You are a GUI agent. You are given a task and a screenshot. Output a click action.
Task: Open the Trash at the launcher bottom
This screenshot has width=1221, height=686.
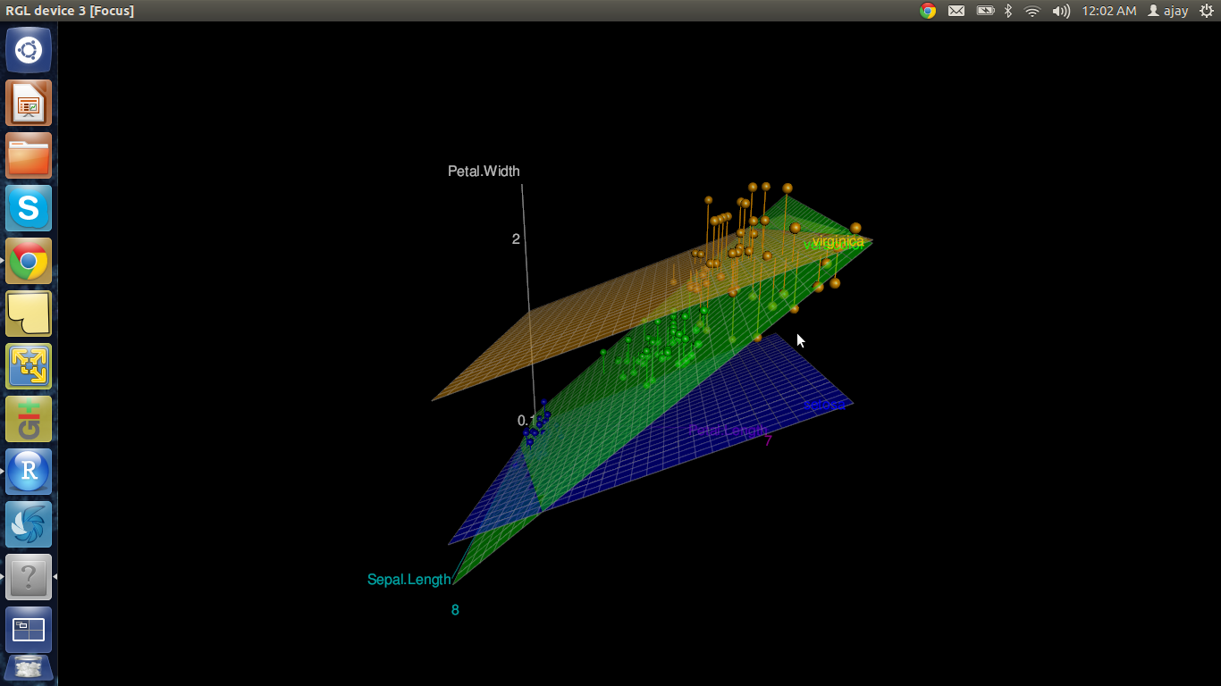point(29,669)
